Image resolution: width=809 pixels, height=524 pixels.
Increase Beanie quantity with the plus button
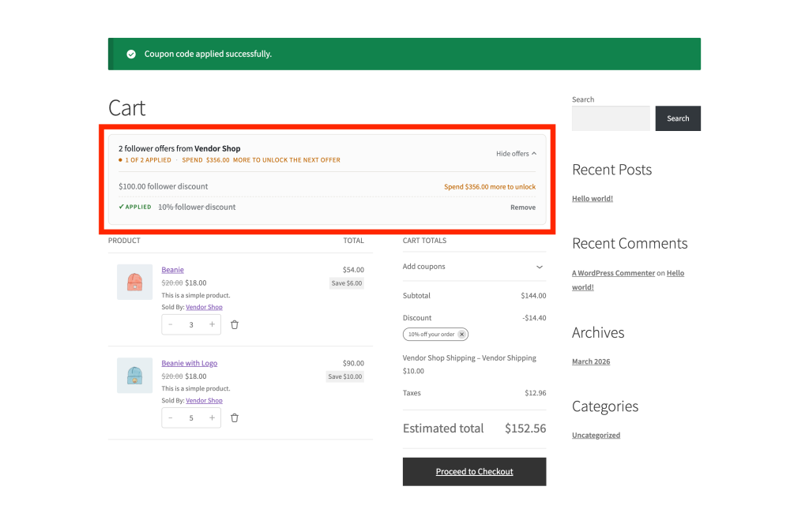[x=212, y=324]
